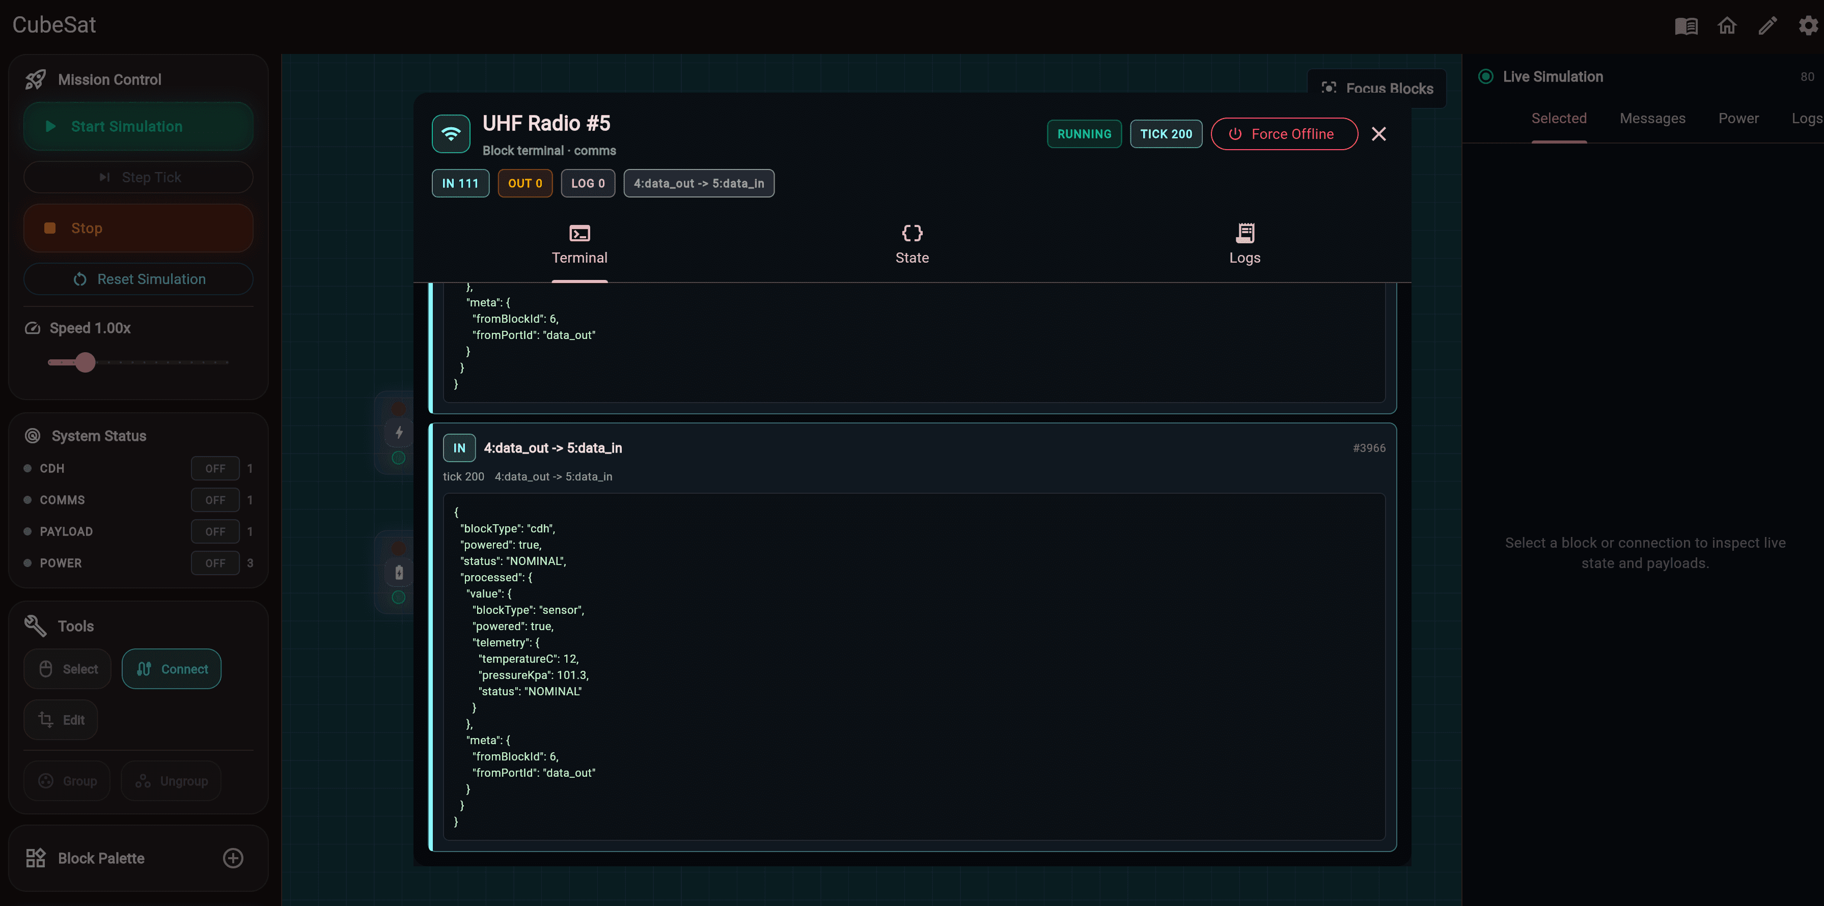Stop the simulation
The image size is (1824, 906).
pyautogui.click(x=138, y=228)
